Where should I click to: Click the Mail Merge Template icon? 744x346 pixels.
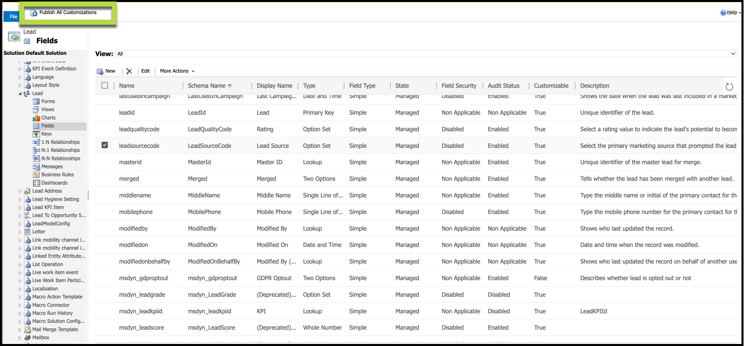[x=28, y=330]
